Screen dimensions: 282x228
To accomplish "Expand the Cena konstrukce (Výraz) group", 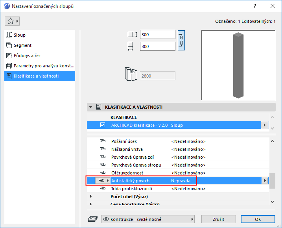I will point(91,204).
